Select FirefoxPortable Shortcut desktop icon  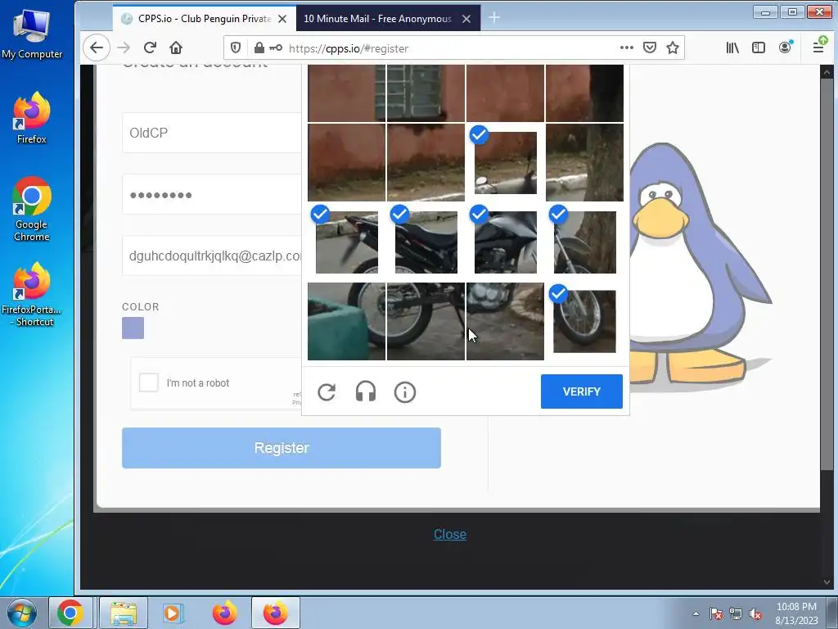(x=32, y=294)
